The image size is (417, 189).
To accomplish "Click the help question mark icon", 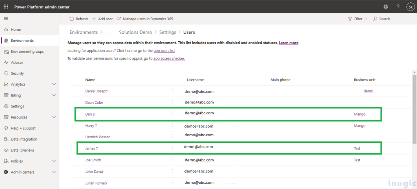I will point(398,7).
